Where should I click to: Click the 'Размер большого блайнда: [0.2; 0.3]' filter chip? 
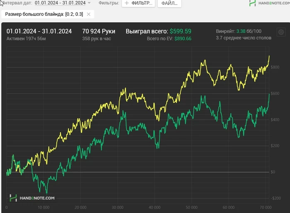[48, 14]
